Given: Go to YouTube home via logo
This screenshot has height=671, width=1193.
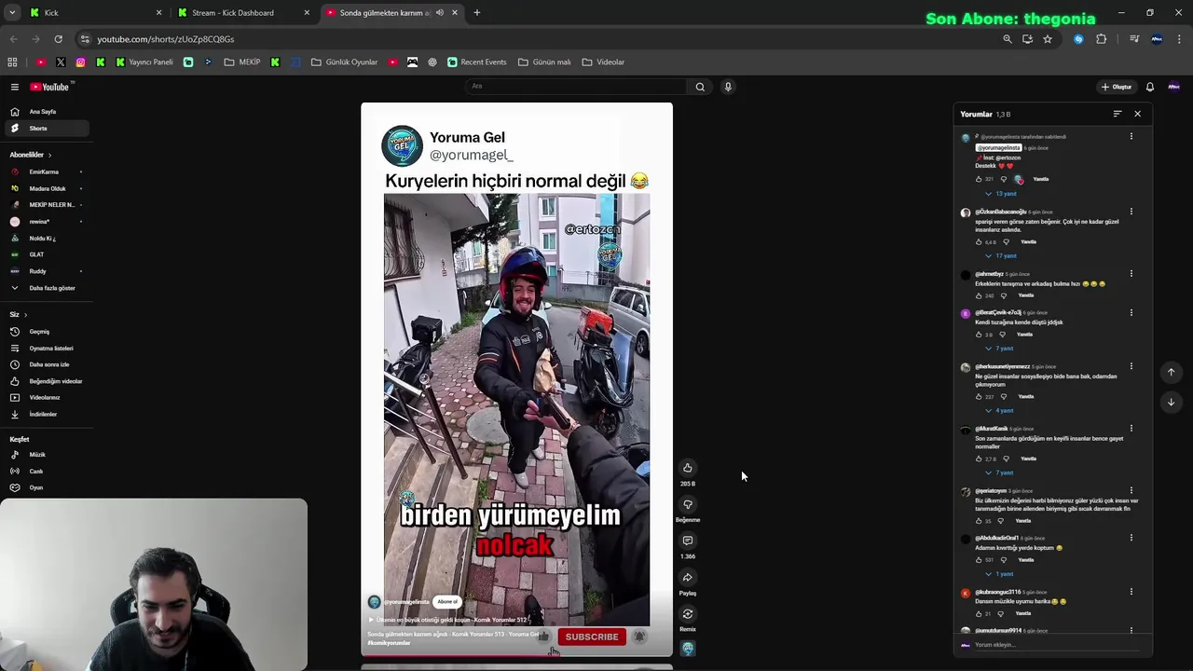Looking at the screenshot, I should pos(49,87).
